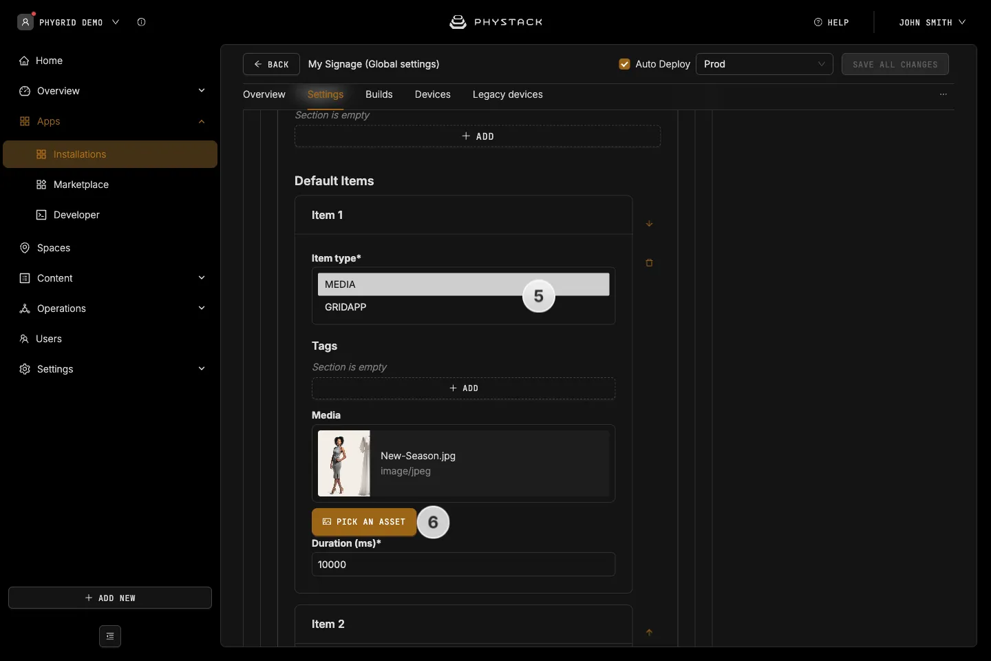
Task: Click the top Add button above Default Items
Action: 478,136
